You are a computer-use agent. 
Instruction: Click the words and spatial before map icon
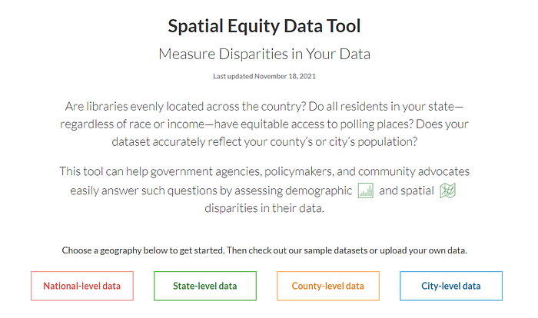tap(407, 190)
